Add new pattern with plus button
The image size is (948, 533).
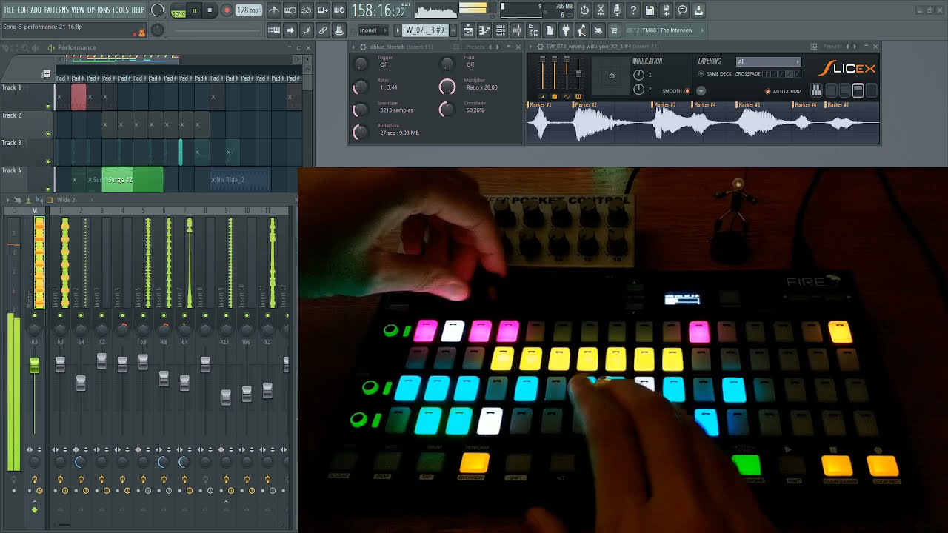[453, 30]
